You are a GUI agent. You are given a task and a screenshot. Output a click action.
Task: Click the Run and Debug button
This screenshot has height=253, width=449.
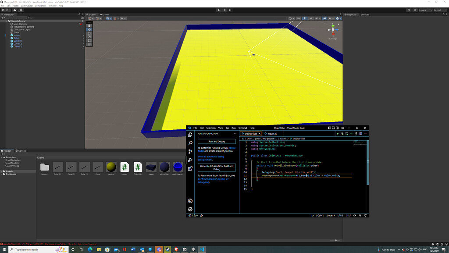tap(217, 141)
